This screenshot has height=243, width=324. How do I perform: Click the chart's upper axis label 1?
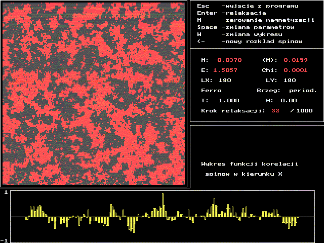[6, 192]
